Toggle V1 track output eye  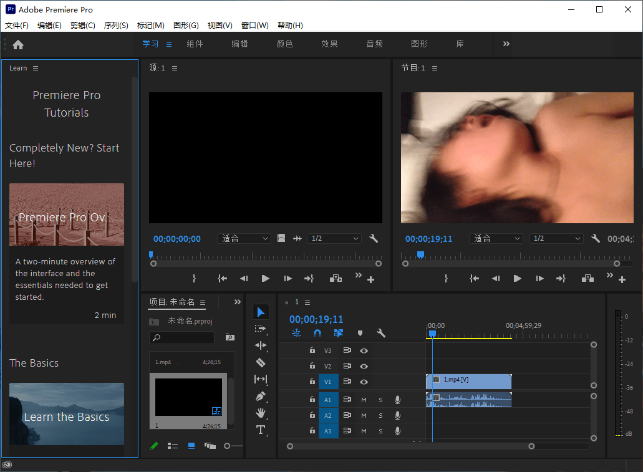pyautogui.click(x=364, y=382)
